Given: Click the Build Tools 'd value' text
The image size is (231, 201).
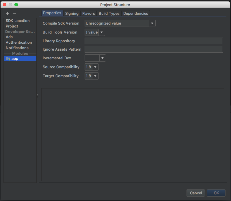Looking at the screenshot, I should click(92, 32).
